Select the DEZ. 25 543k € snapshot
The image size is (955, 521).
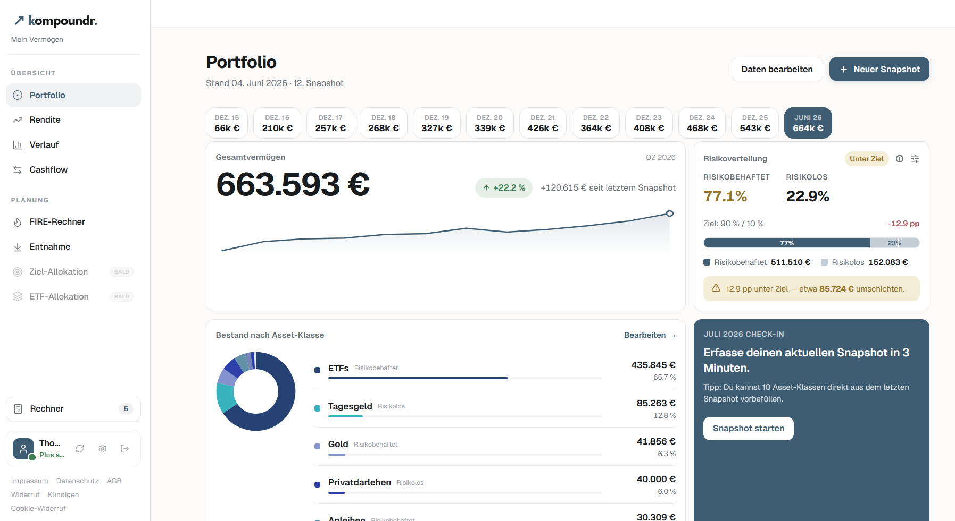click(x=755, y=123)
